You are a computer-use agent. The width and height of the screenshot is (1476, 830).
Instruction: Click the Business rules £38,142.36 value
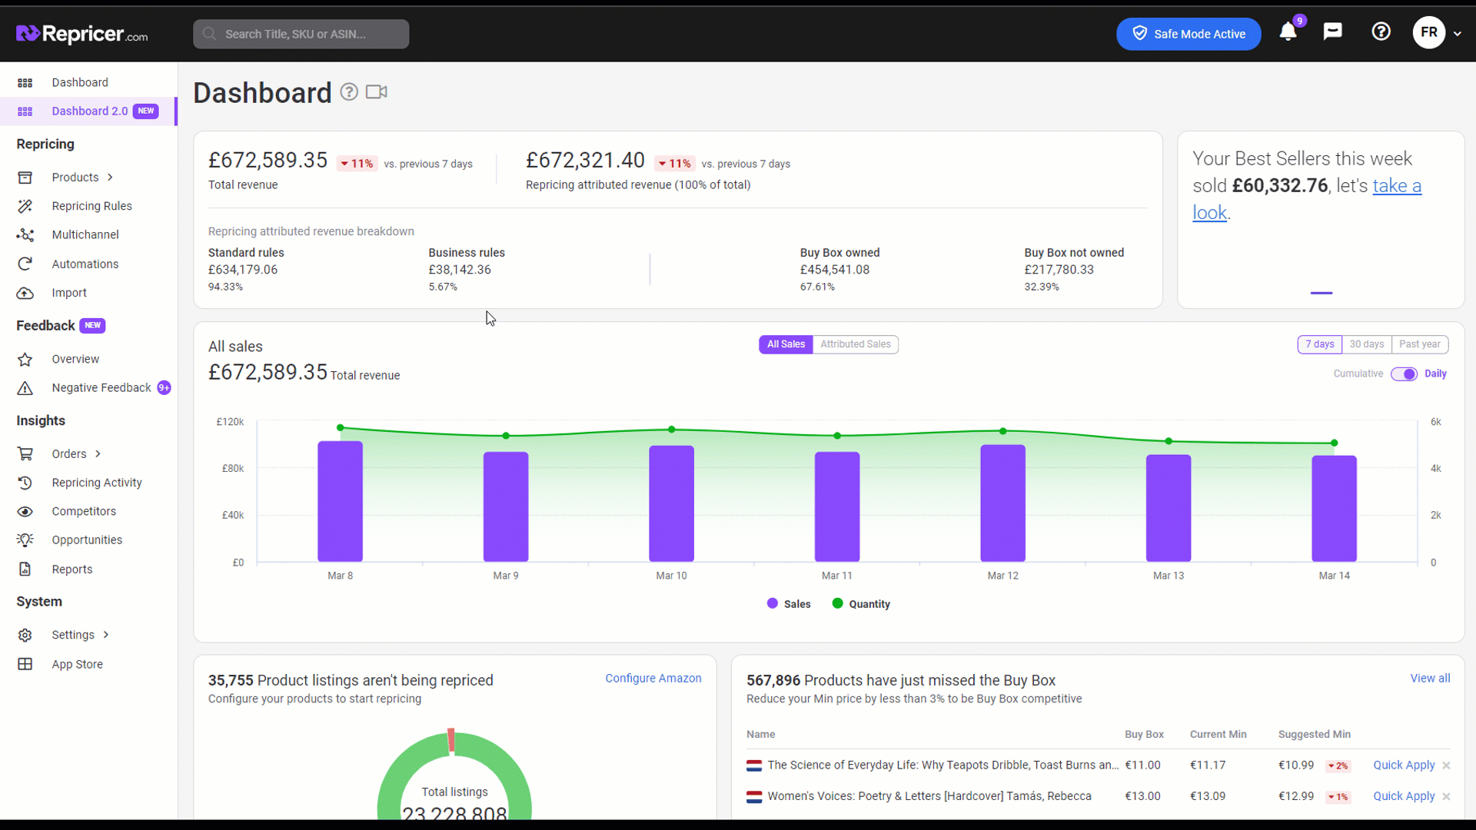point(460,270)
